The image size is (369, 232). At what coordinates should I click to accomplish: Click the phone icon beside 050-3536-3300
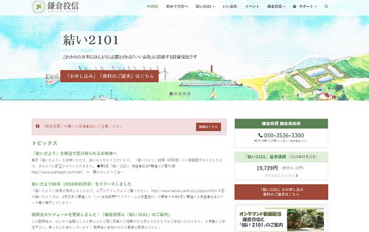point(260,135)
